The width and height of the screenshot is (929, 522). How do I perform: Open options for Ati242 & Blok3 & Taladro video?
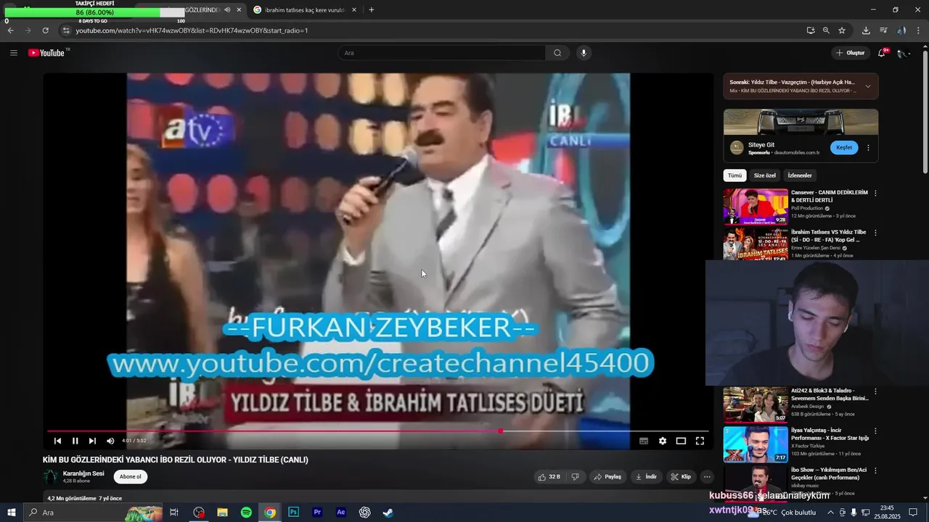tap(875, 391)
